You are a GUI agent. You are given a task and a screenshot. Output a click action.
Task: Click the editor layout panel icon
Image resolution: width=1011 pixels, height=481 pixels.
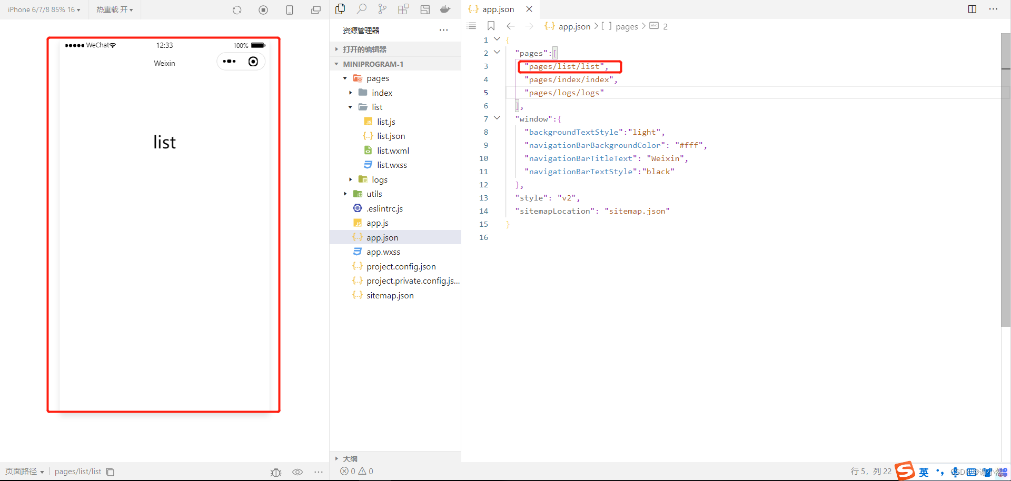pos(425,9)
